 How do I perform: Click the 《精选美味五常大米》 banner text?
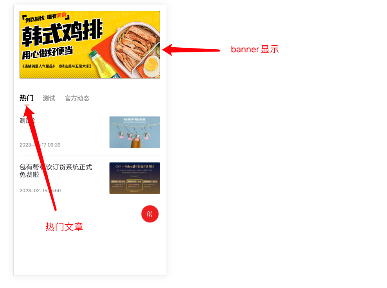click(x=75, y=66)
